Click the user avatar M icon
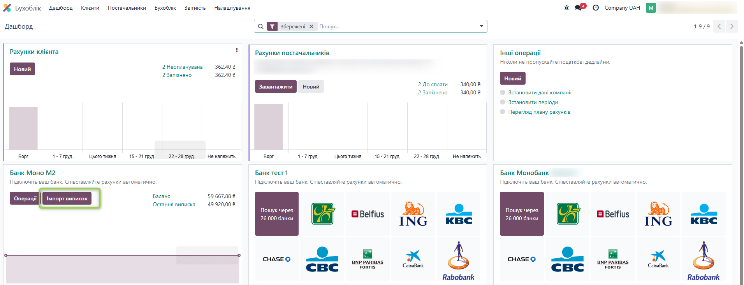The width and height of the screenshot is (744, 285). coord(651,8)
